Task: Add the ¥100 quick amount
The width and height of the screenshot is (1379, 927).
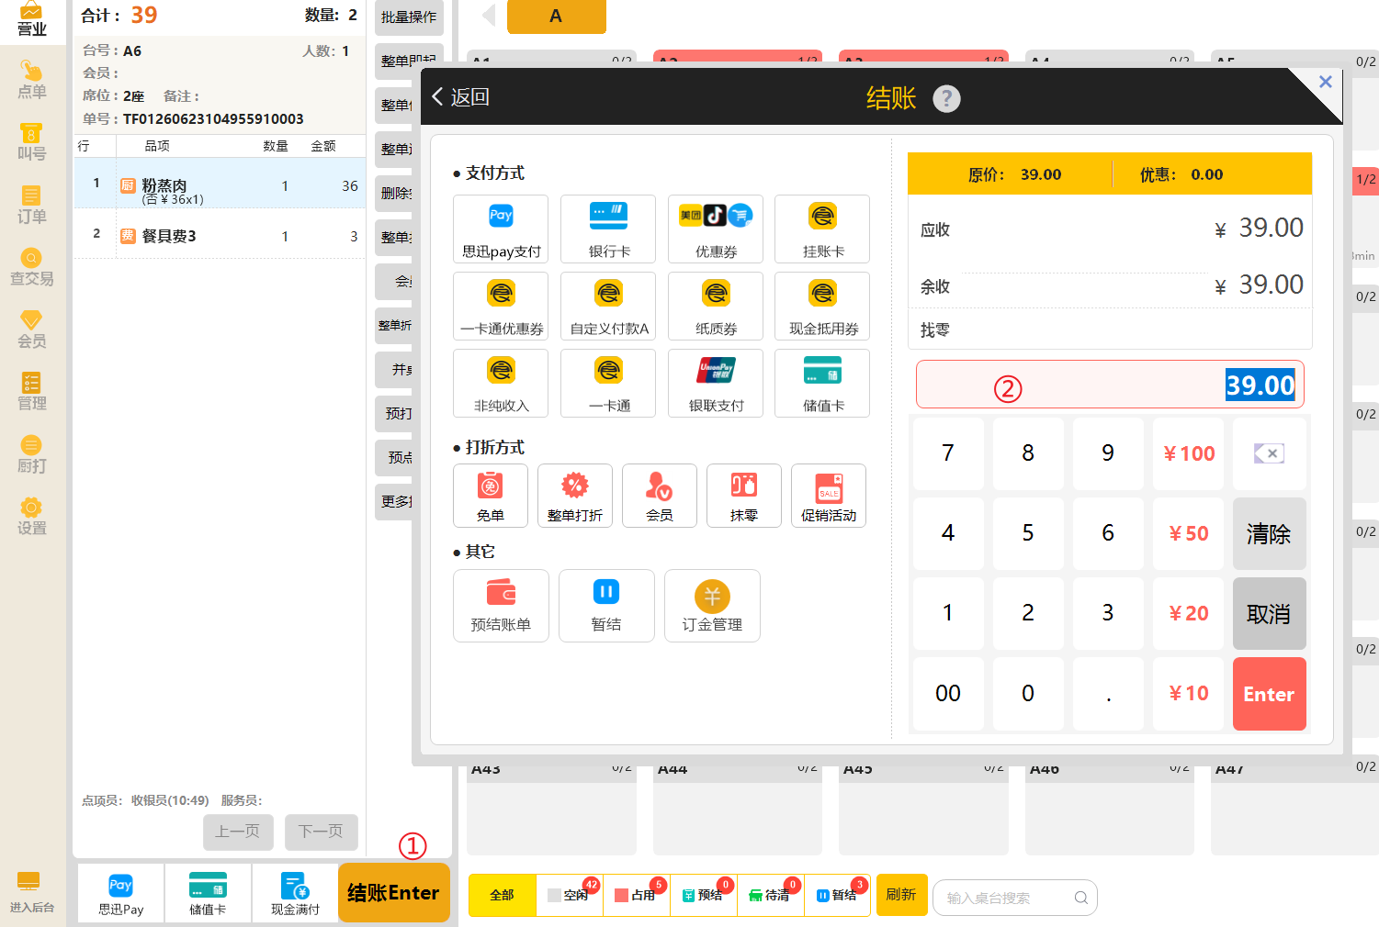Action: point(1189,453)
